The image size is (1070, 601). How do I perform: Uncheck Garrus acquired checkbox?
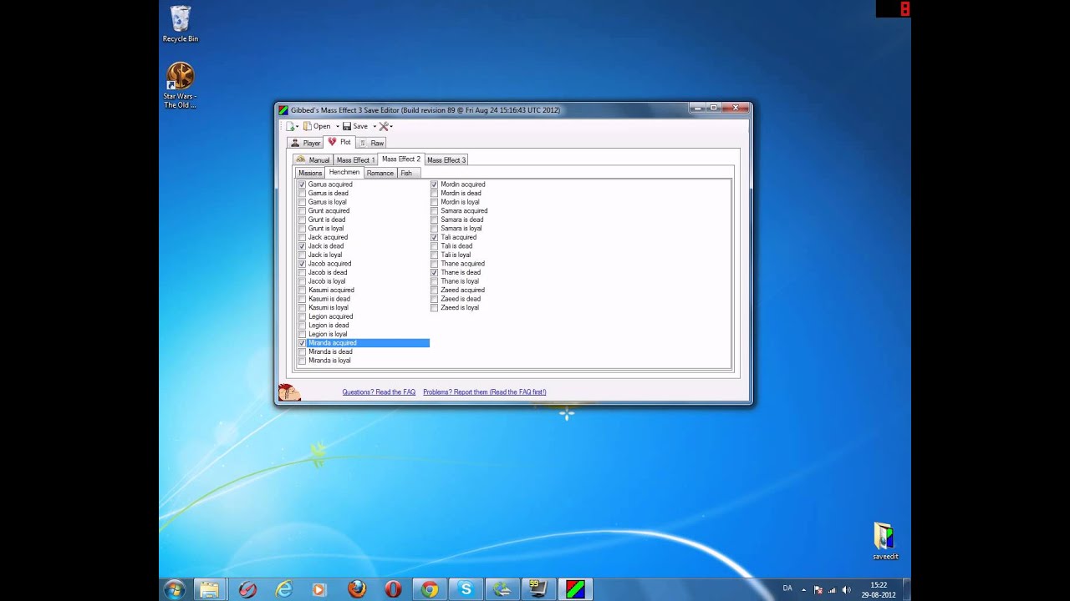point(302,184)
